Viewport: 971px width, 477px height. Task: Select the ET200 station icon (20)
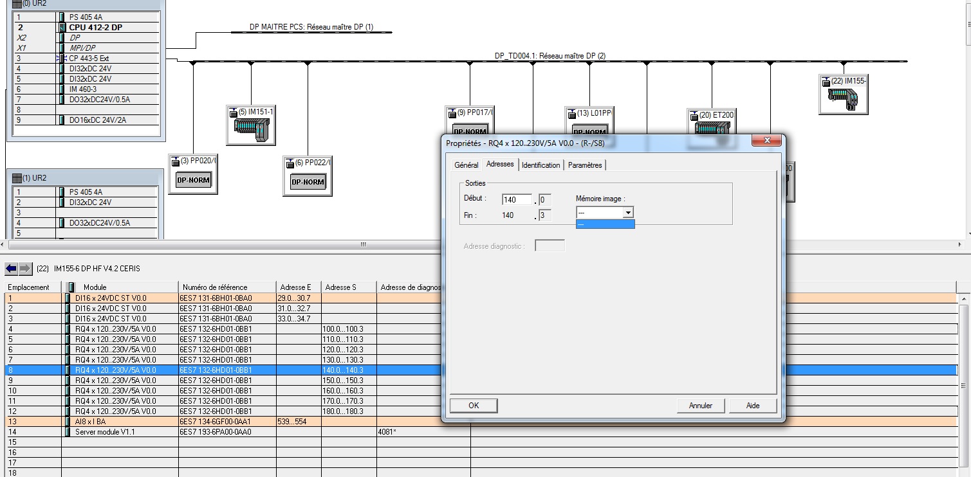(711, 127)
